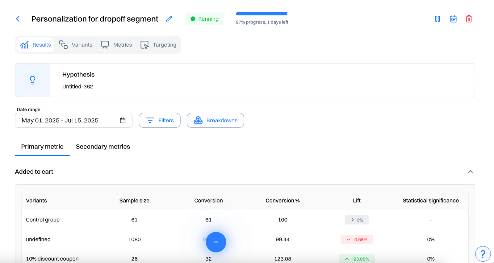Open the help question mark button

tap(483, 254)
